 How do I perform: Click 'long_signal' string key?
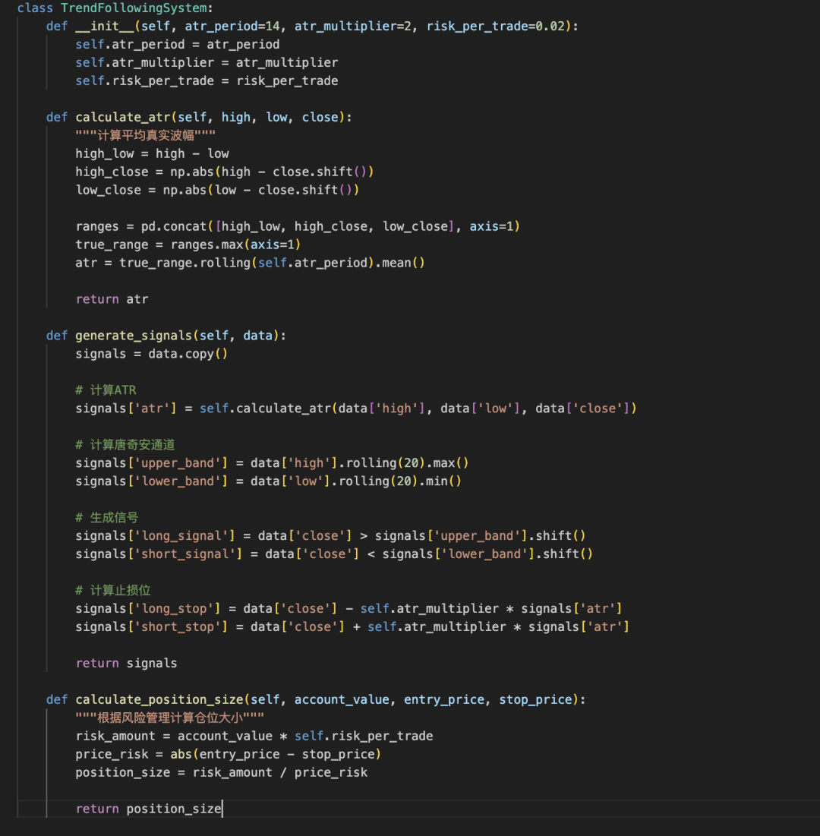pyautogui.click(x=181, y=536)
